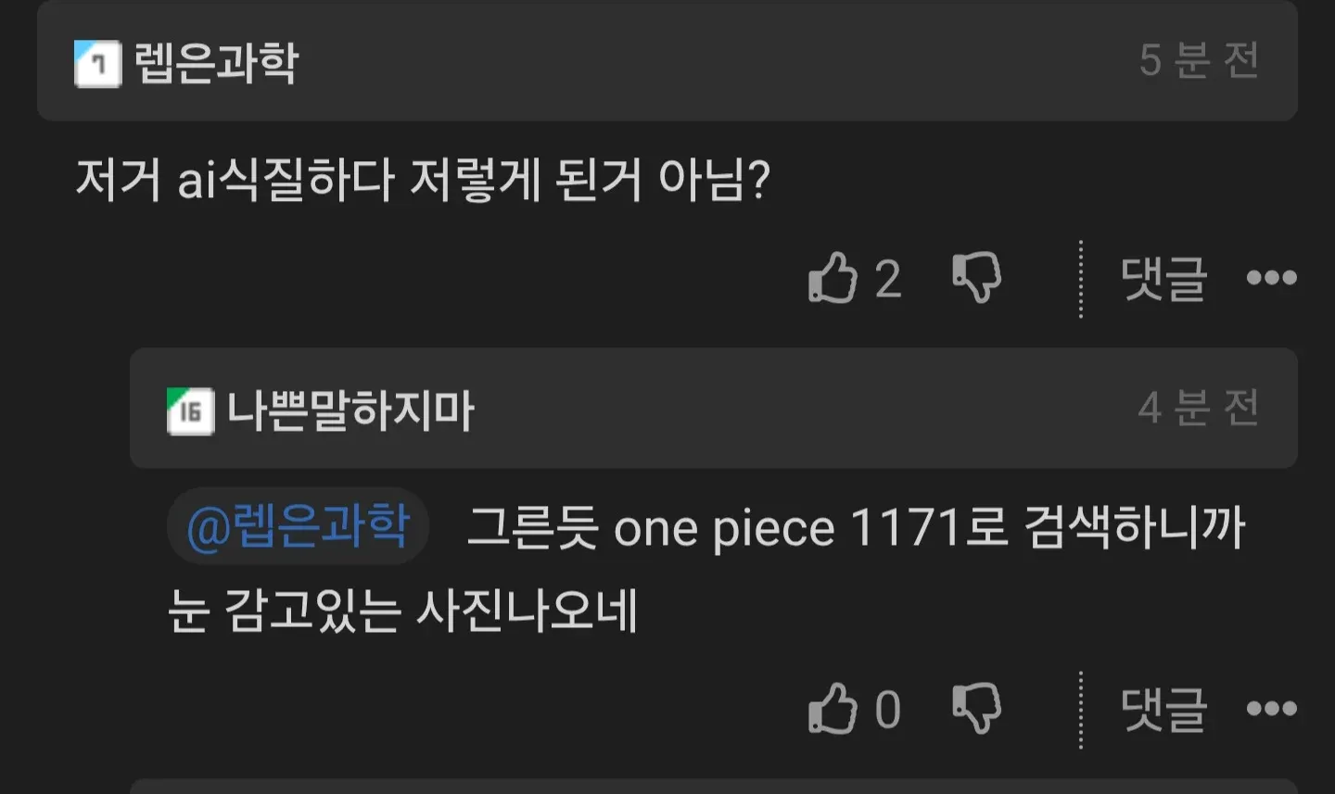
Task: Click the thumbs up icon on 나쁜말하지마's reply
Action: tap(833, 706)
